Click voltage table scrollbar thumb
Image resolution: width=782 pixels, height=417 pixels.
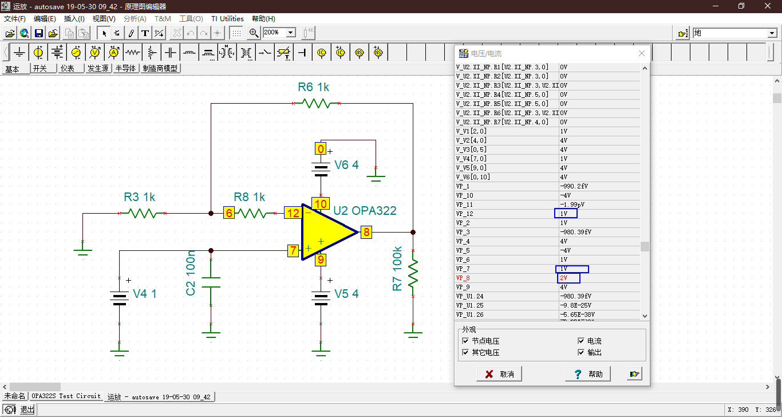click(x=645, y=246)
